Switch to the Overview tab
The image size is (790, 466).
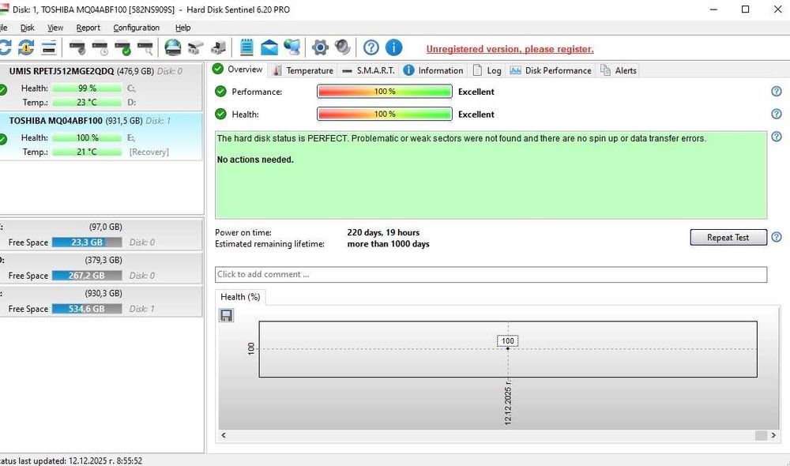click(239, 70)
